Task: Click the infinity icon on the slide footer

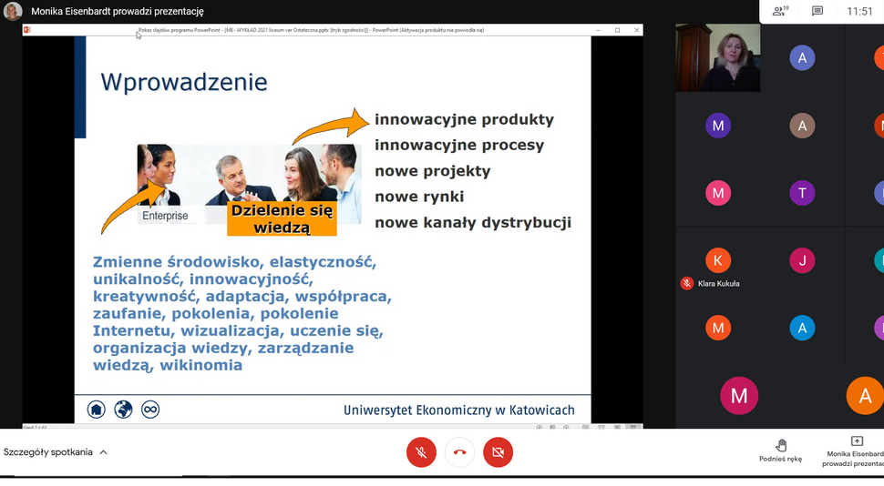Action: pyautogui.click(x=150, y=410)
